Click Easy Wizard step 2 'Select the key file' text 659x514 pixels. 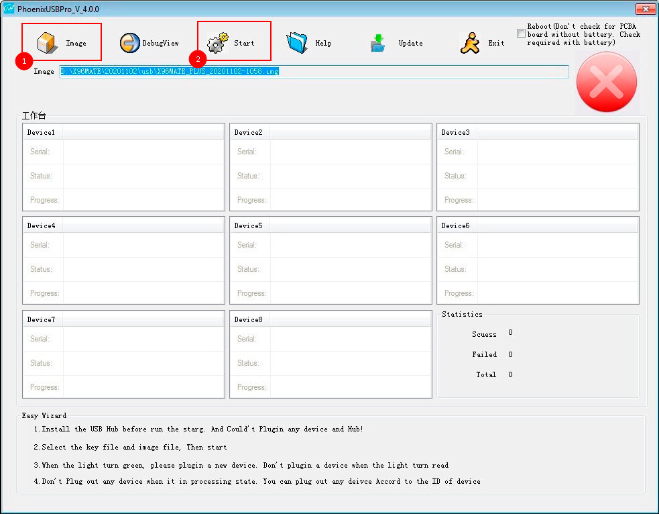130,447
